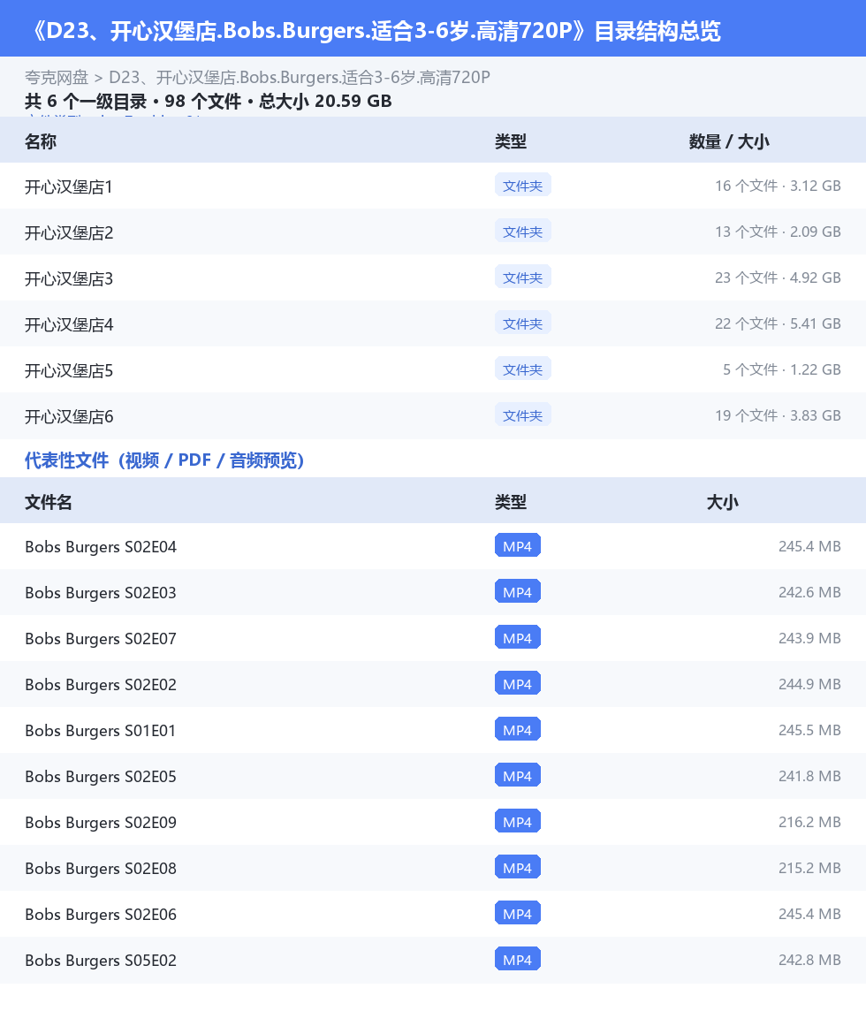Select the 245.5 MB size value
Screen dimensions: 866x1011
(x=809, y=730)
